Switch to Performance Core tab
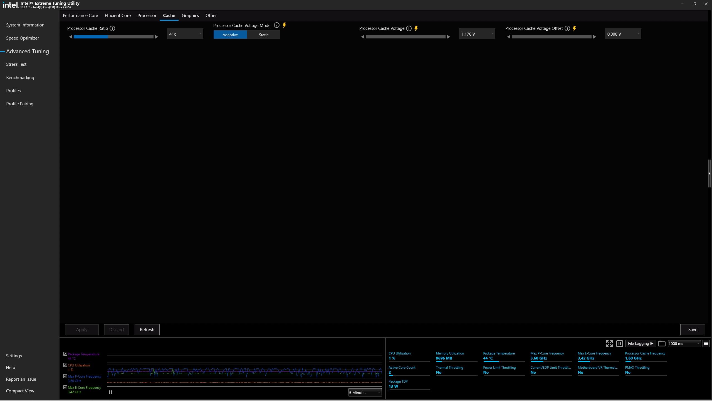The height and width of the screenshot is (401, 712). [80, 16]
